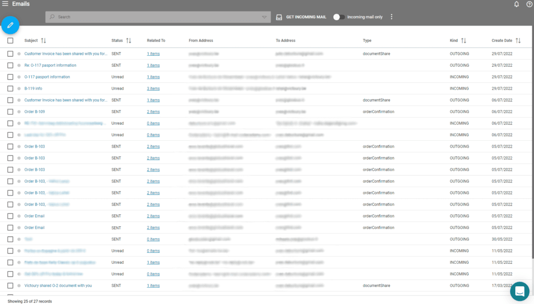Check the 30/05/2022 email row
The height and width of the screenshot is (304, 534).
click(10, 239)
